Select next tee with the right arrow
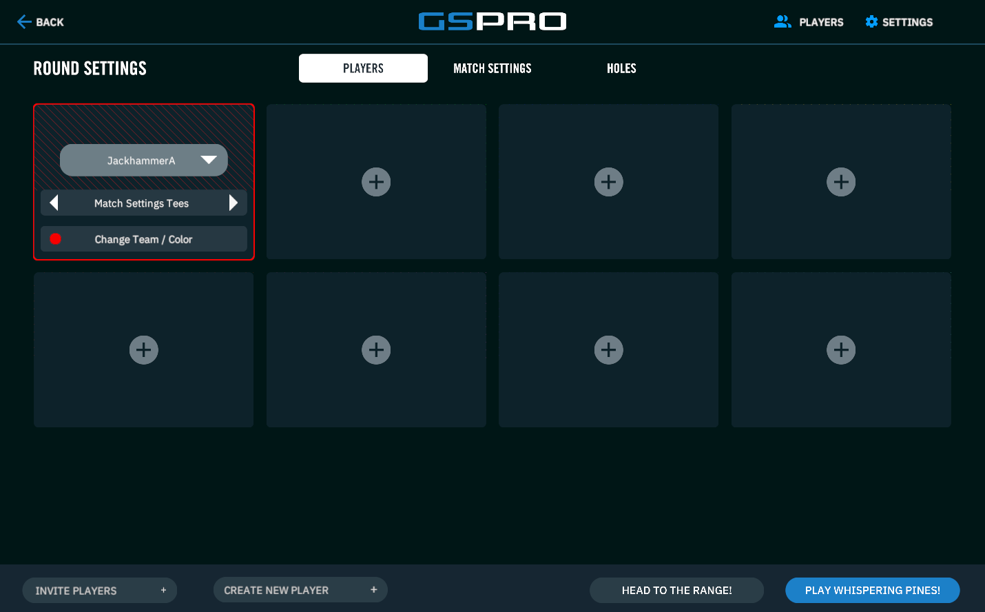The height and width of the screenshot is (612, 985). coord(234,203)
